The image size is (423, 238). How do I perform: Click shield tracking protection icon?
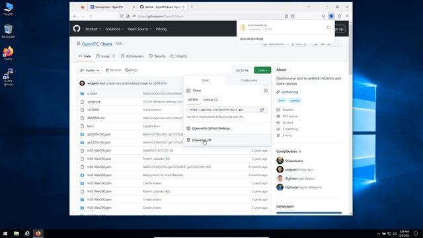click(122, 16)
